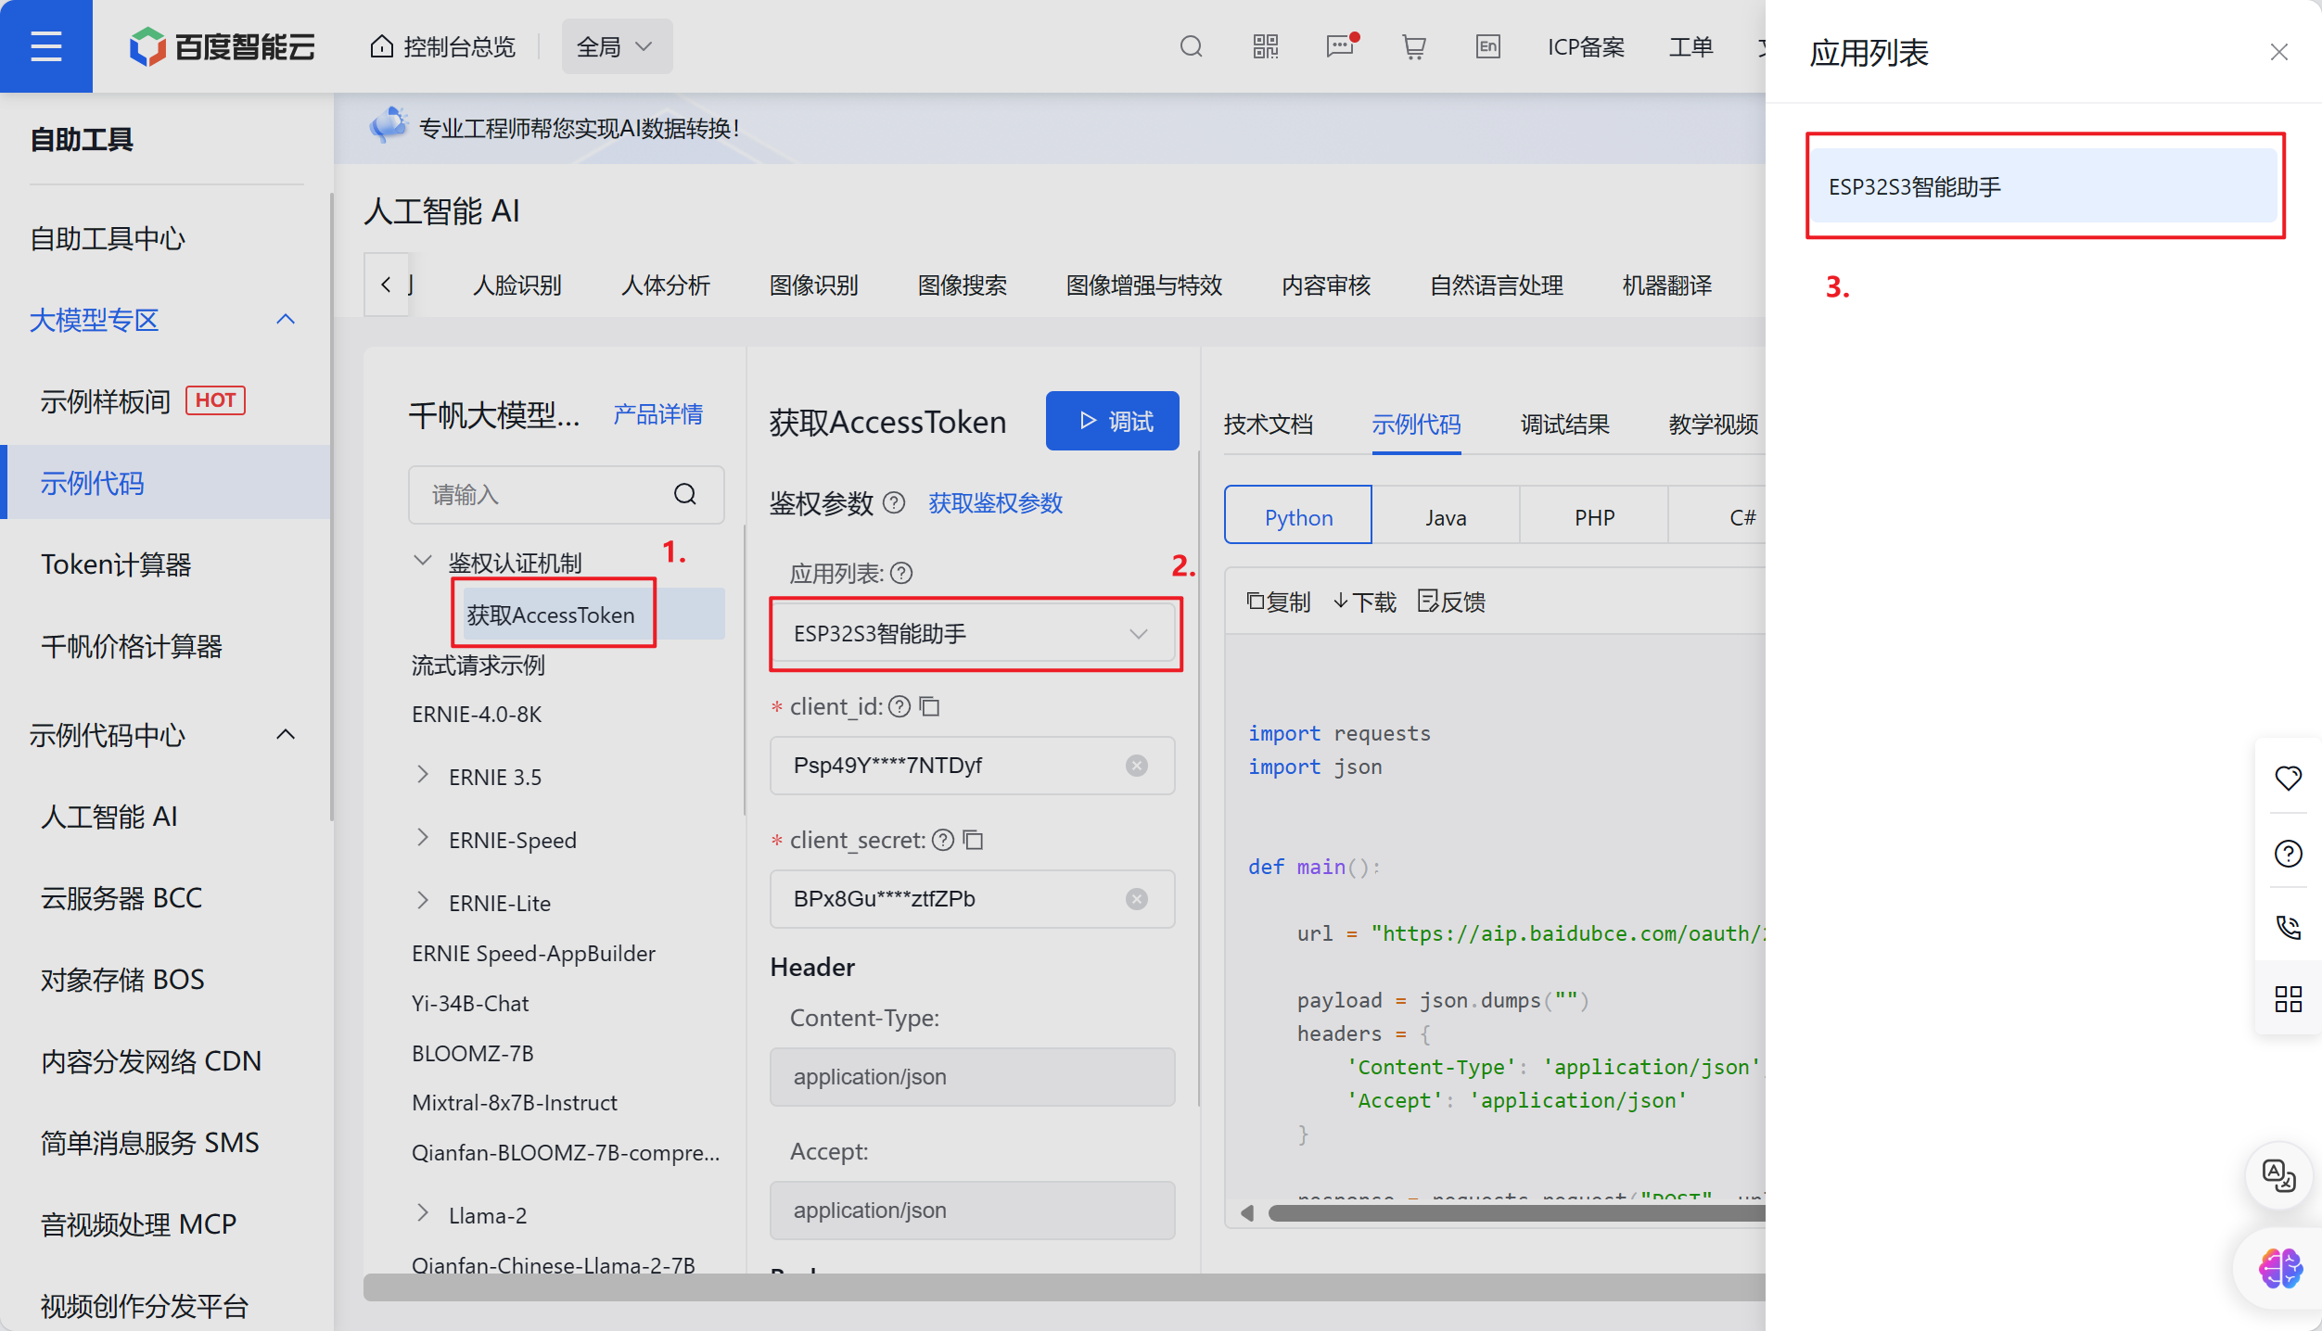2322x1331 pixels.
Task: Open 流式请求示例 in model tree
Action: (x=478, y=665)
